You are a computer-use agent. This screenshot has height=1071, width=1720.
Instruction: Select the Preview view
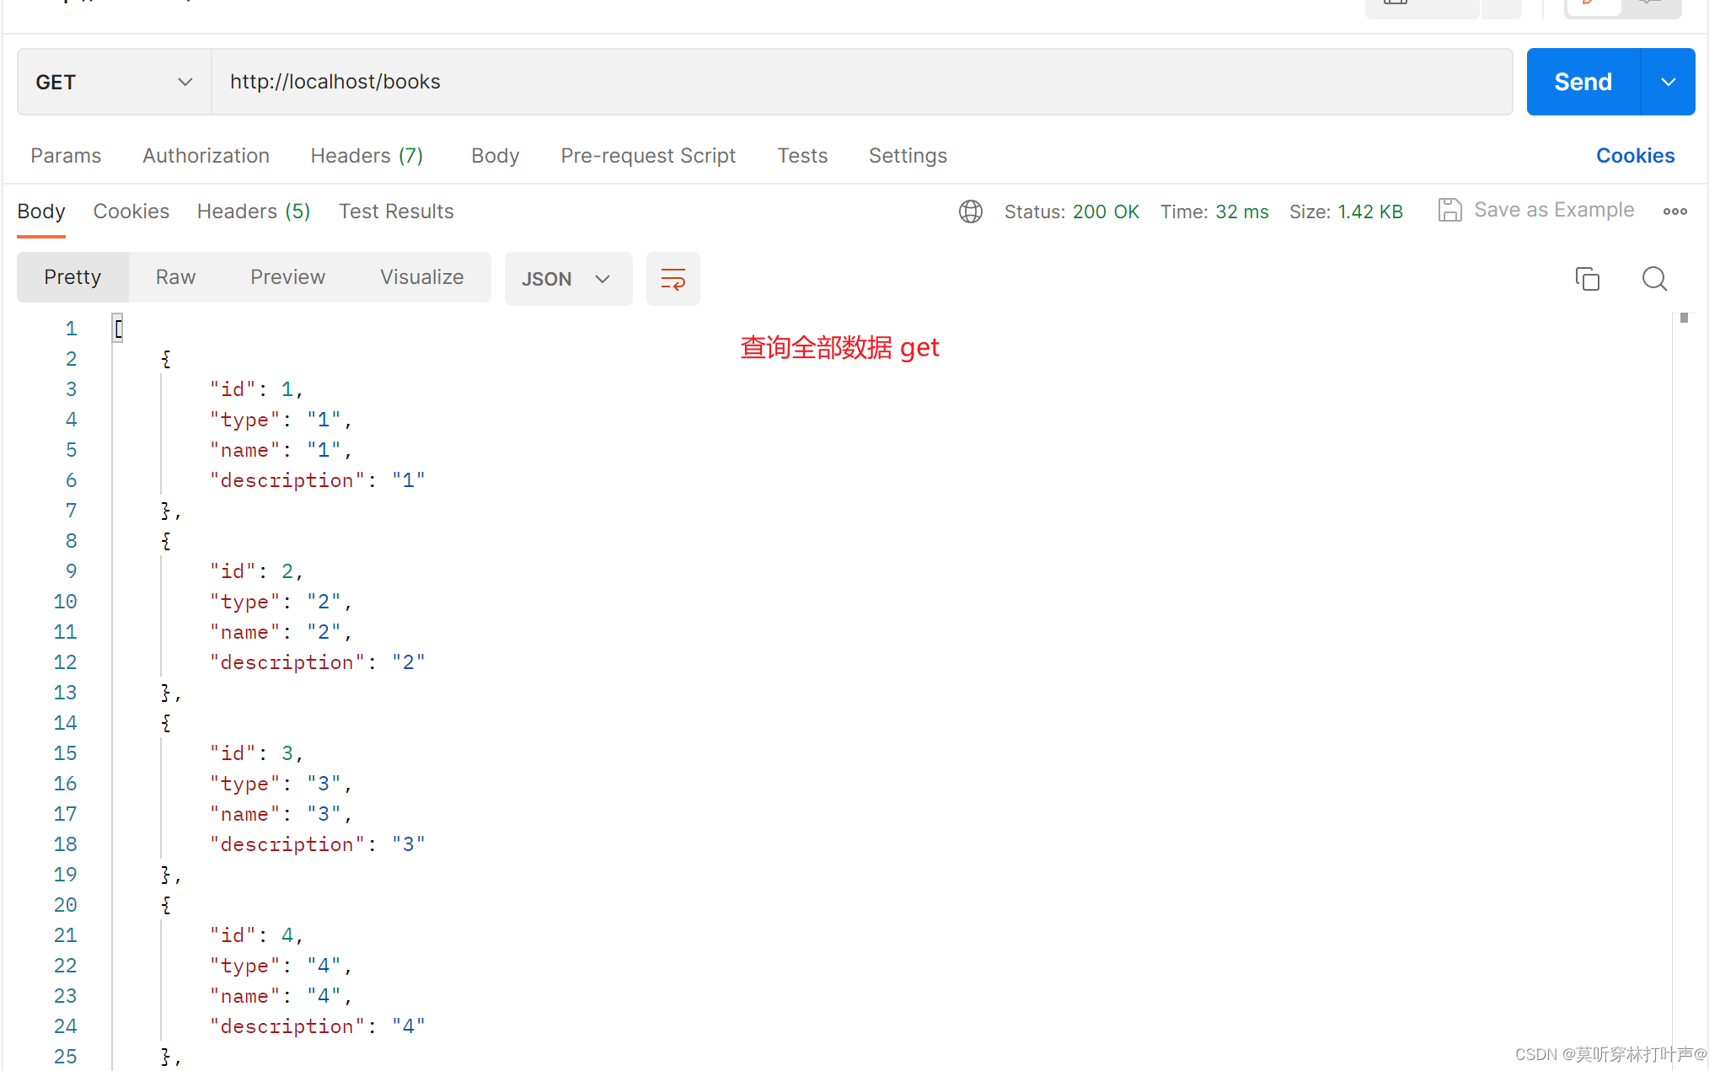tap(287, 277)
